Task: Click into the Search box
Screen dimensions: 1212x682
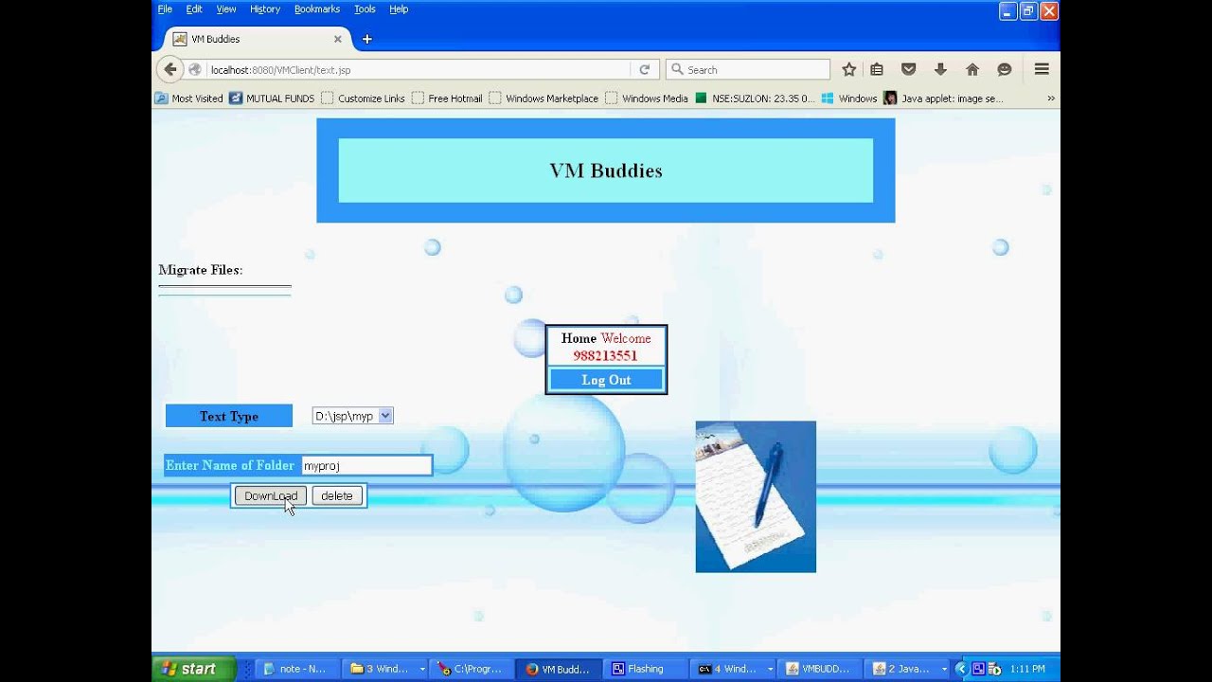Action: (748, 69)
